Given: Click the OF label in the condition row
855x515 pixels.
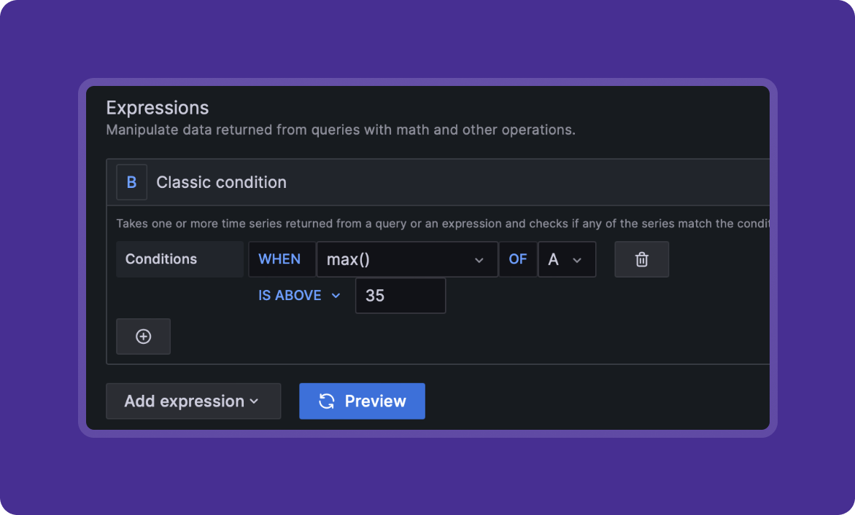Looking at the screenshot, I should coord(518,259).
